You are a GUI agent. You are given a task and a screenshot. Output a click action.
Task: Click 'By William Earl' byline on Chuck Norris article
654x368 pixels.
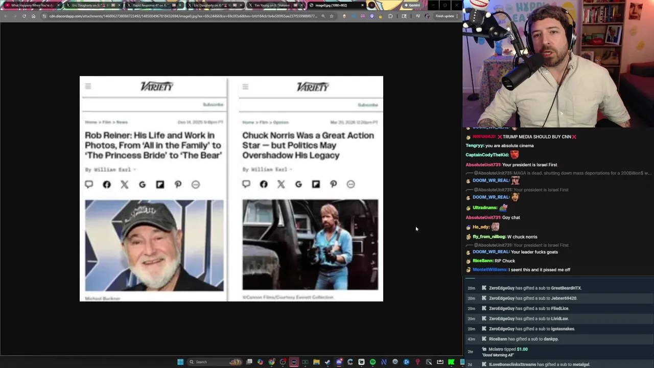pyautogui.click(x=265, y=169)
